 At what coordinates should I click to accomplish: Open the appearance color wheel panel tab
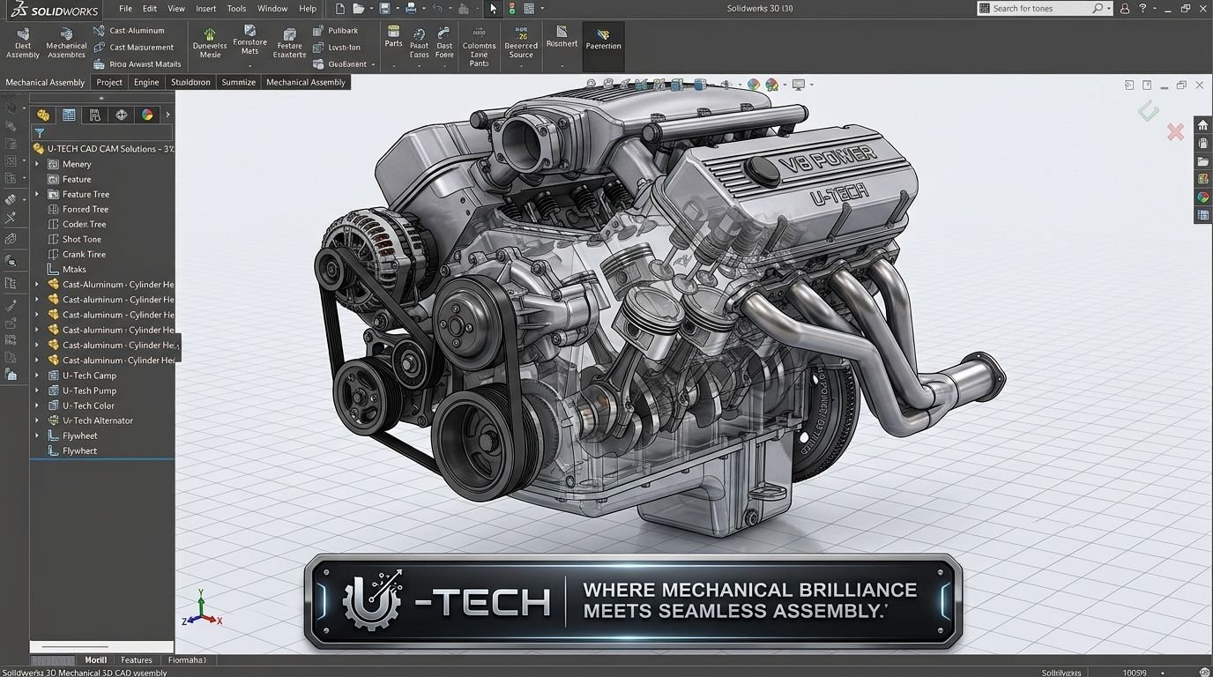[x=147, y=115]
